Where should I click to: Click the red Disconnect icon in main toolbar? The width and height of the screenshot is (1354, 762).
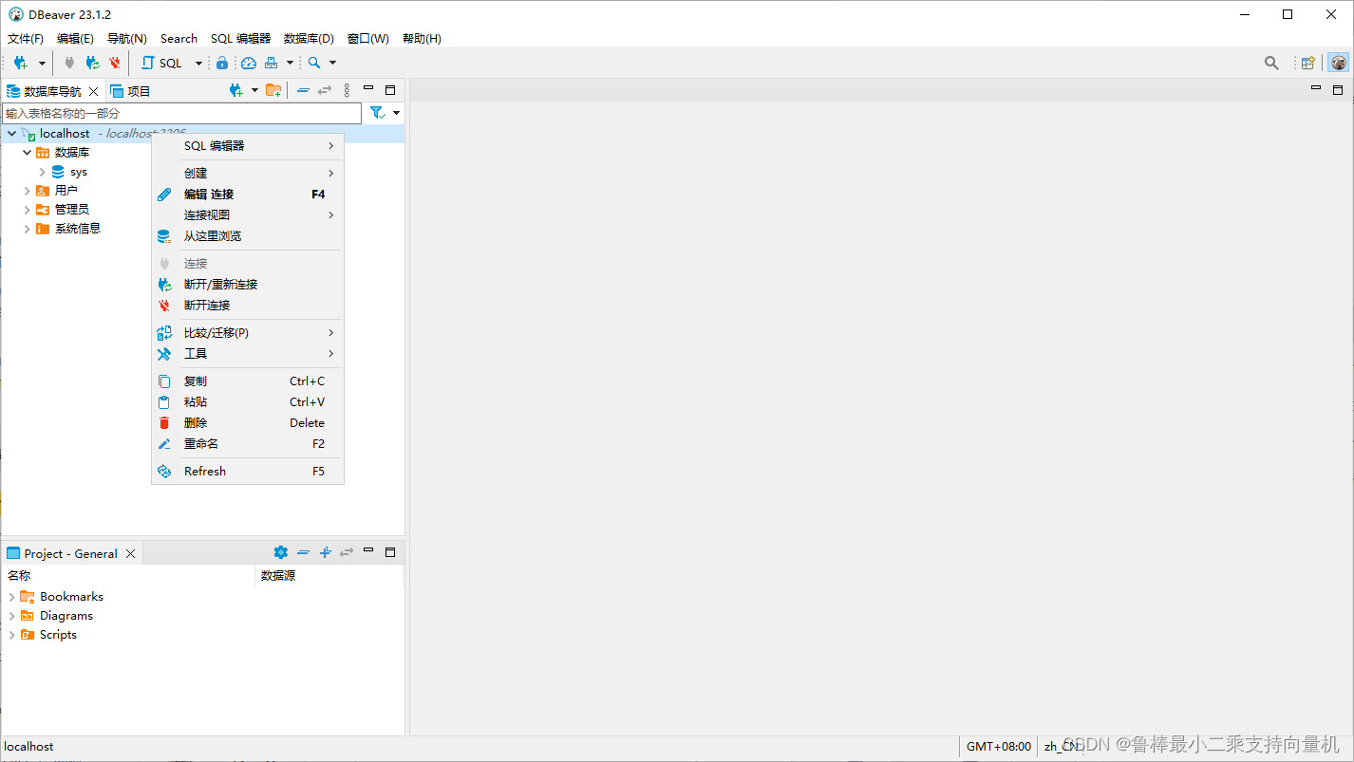pyautogui.click(x=115, y=63)
